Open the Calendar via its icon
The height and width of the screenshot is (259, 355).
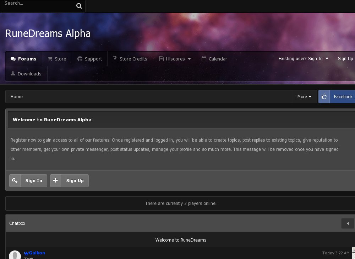tap(204, 59)
